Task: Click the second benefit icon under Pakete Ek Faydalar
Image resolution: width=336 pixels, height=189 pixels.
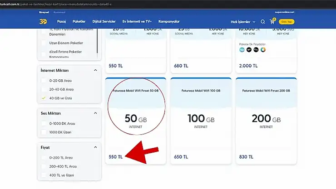Action: coord(249,50)
